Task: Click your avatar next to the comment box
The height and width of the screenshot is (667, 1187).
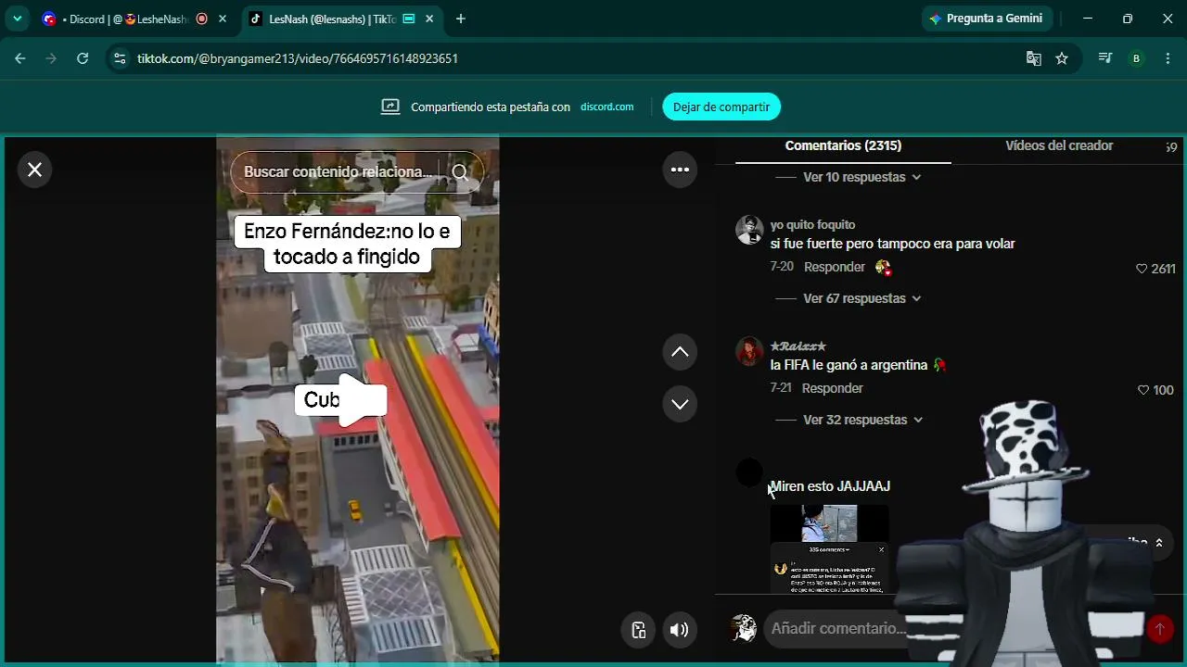Action: tap(743, 628)
